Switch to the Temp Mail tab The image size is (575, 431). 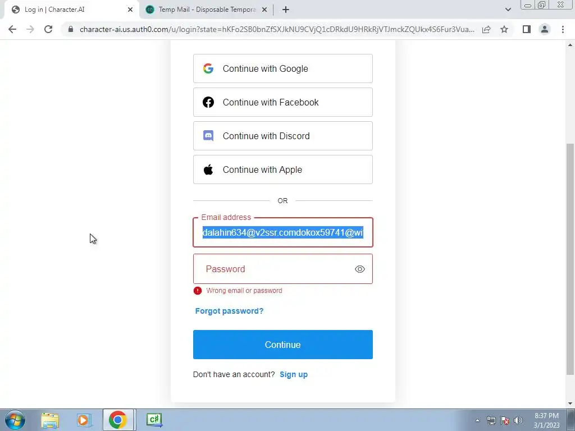[207, 10]
